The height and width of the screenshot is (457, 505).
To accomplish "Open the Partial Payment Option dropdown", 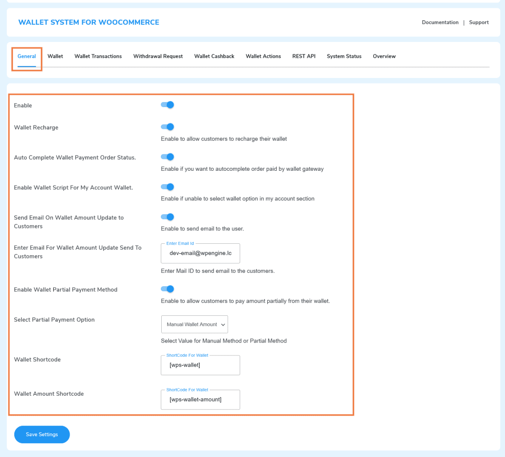I will click(x=194, y=324).
